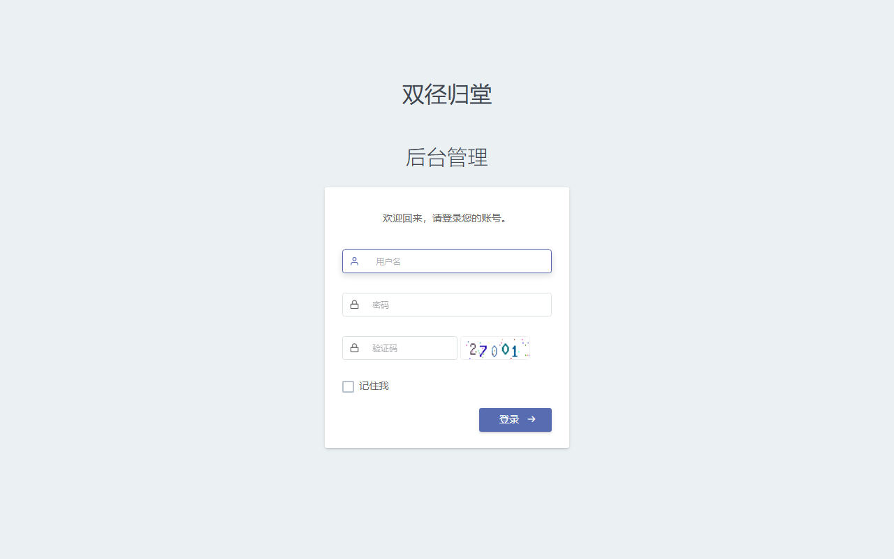
Task: Refresh the captcha image 2701
Action: point(495,348)
